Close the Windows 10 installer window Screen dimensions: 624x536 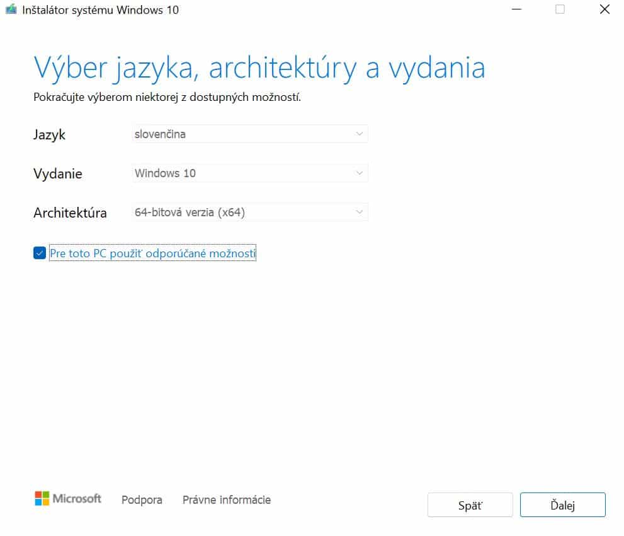[x=604, y=9]
